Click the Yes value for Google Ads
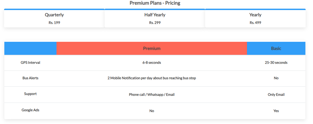The width and height of the screenshot is (313, 124). coord(276,111)
